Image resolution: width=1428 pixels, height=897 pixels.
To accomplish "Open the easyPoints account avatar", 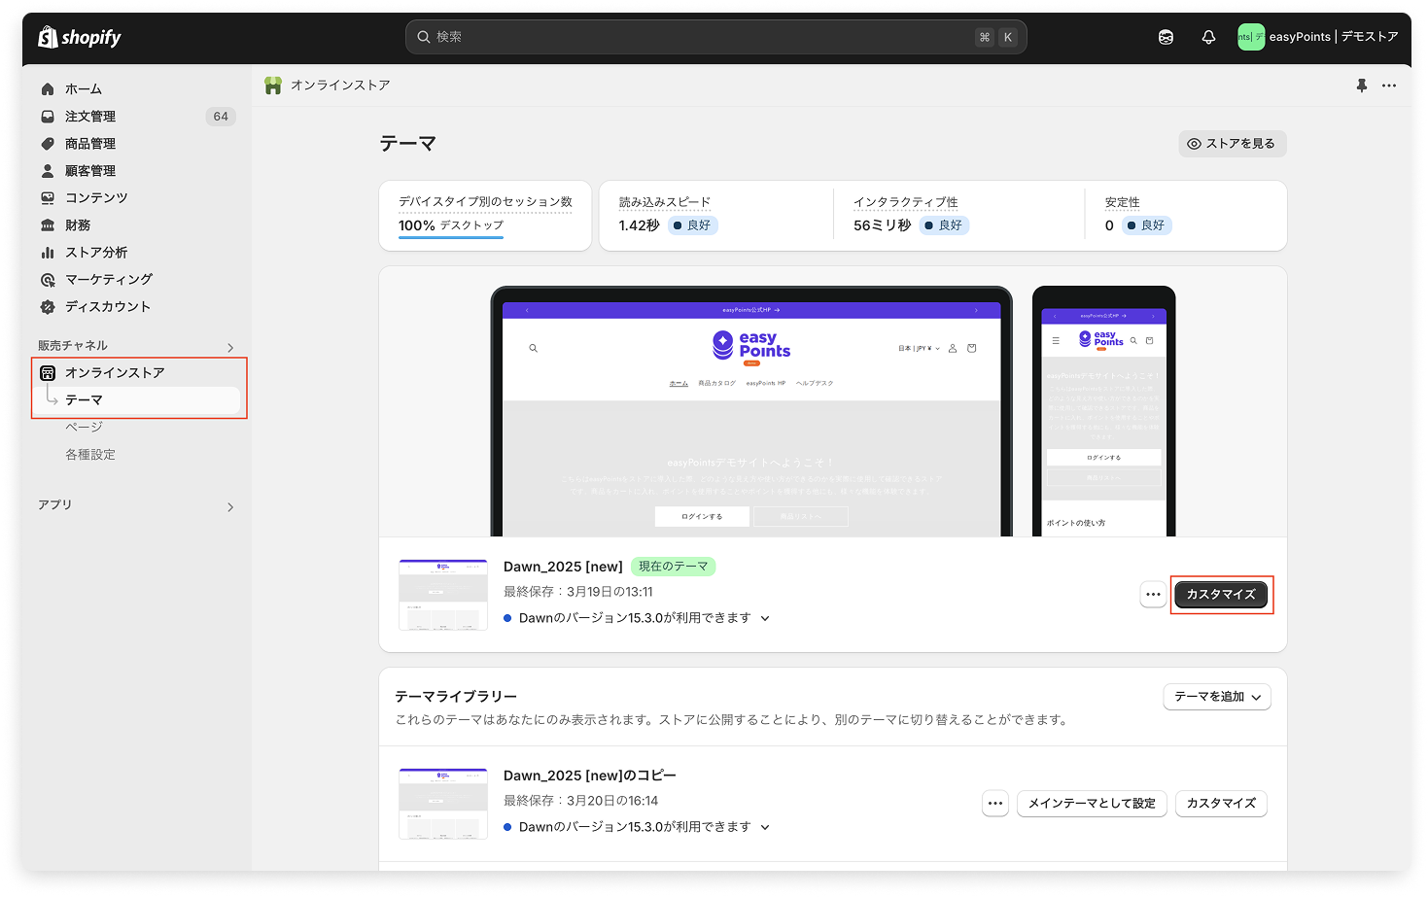I will pyautogui.click(x=1250, y=37).
